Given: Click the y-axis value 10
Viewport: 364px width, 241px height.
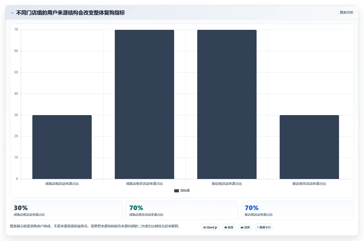Looking at the screenshot, I should (16, 158).
